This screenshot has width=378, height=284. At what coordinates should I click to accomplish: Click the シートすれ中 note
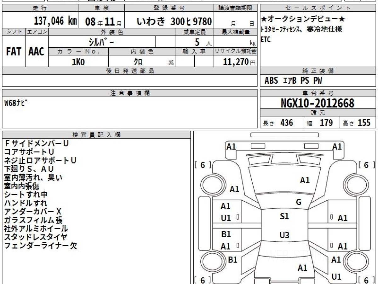[26, 194]
